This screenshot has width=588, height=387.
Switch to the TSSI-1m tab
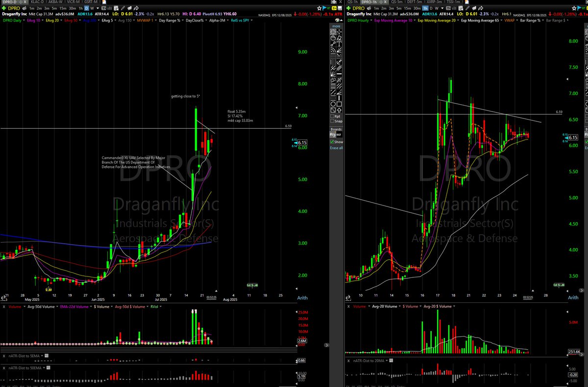[x=453, y=2]
